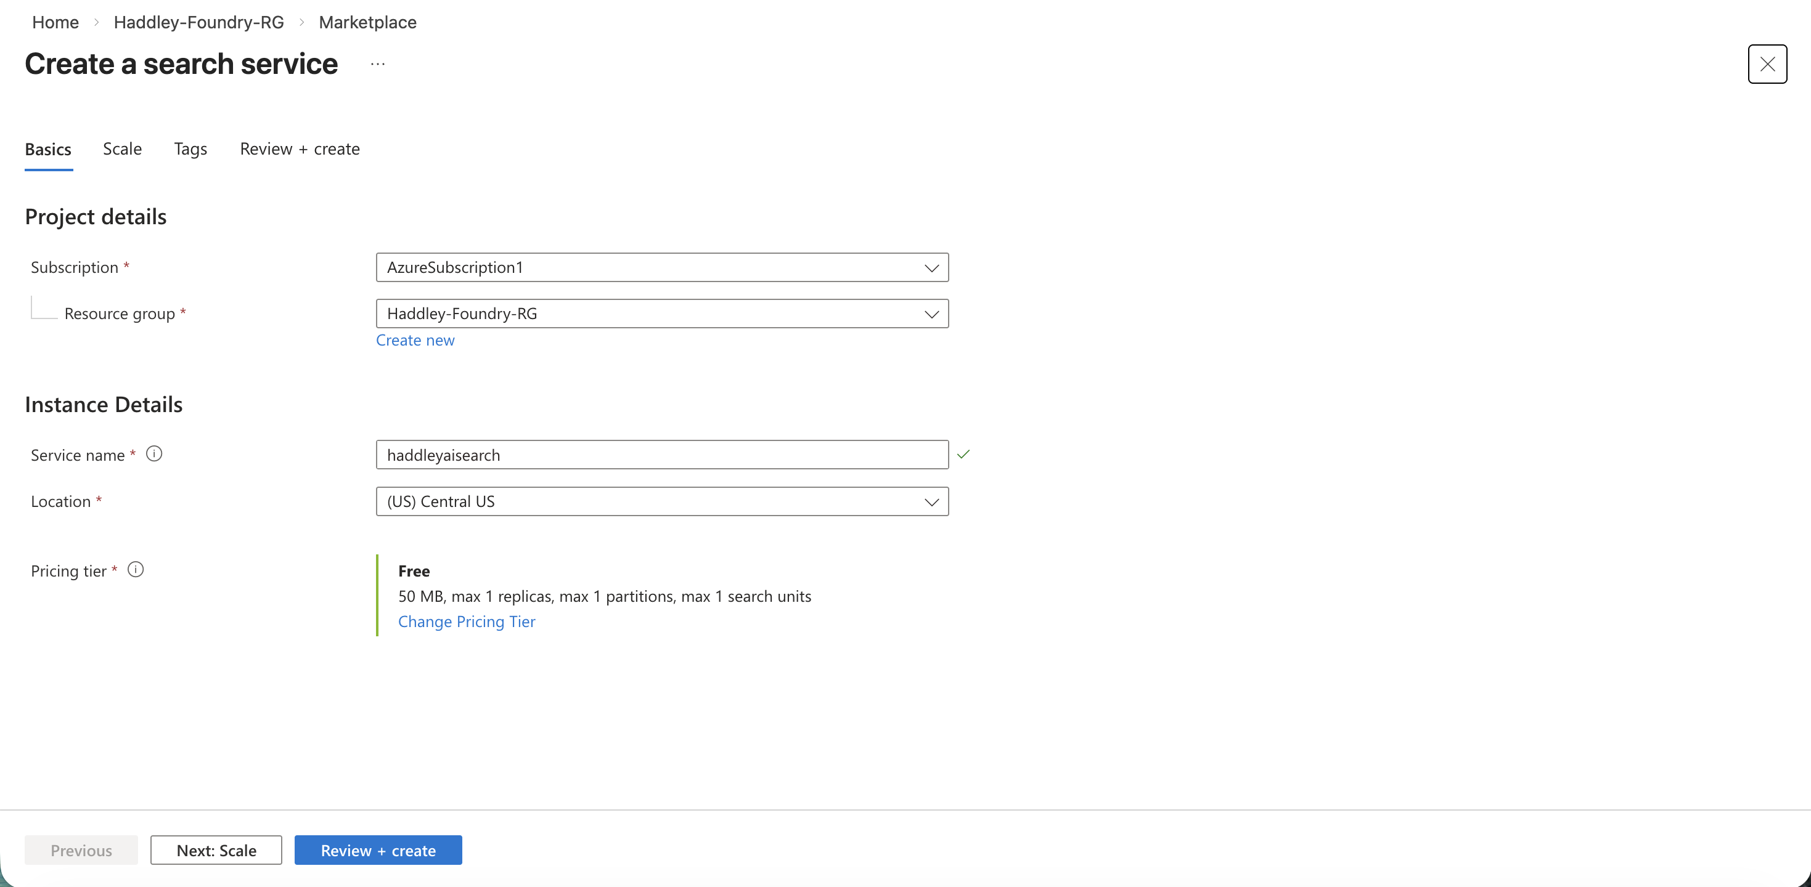Open the Review + create tab
This screenshot has width=1811, height=887.
point(300,149)
